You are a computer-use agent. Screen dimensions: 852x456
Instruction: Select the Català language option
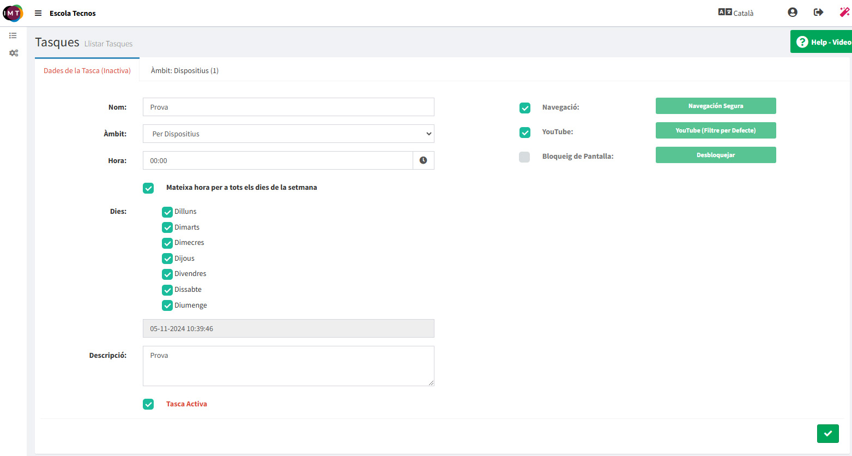tap(744, 13)
